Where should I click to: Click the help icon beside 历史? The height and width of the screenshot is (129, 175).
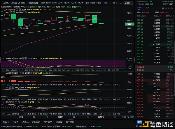coord(28,122)
